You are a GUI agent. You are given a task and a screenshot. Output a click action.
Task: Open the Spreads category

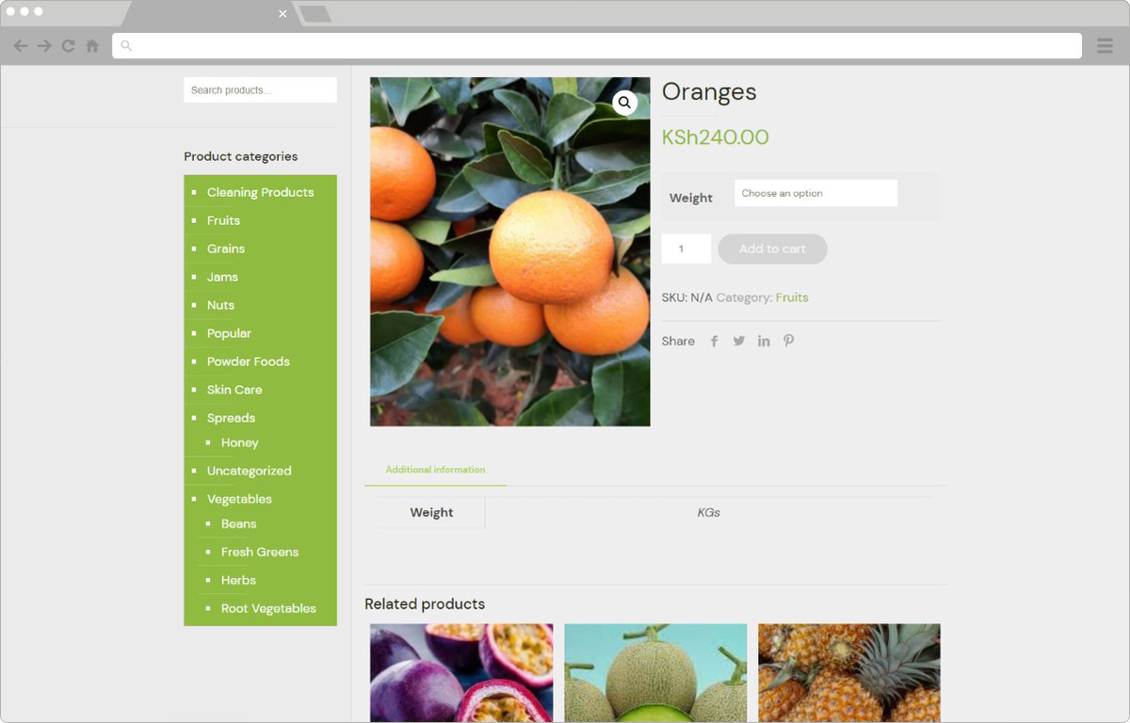tap(231, 418)
